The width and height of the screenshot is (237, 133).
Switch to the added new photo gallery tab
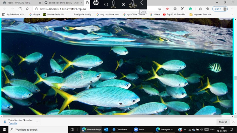point(64,3)
